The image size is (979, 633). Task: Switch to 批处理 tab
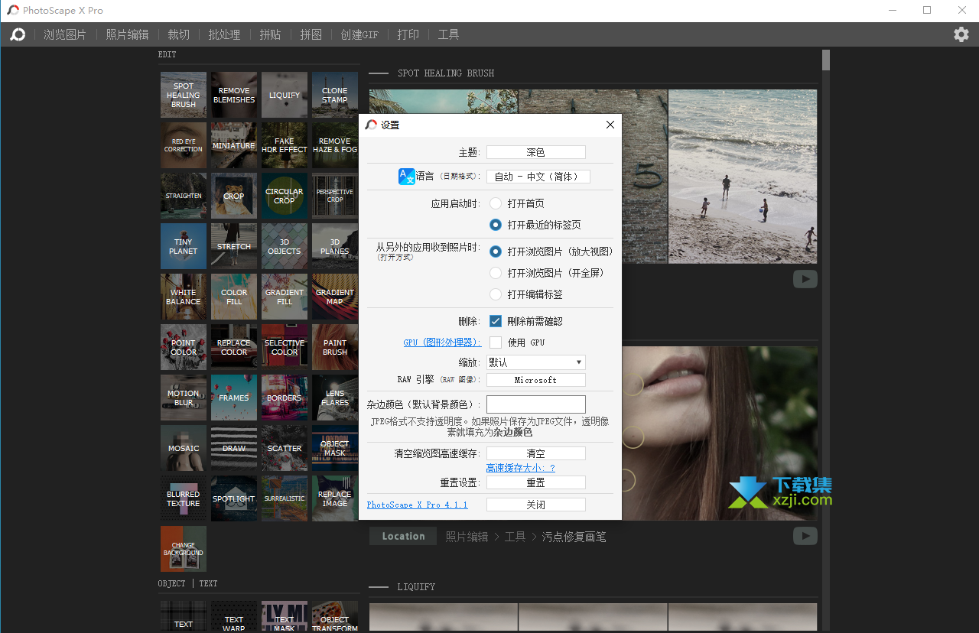224,34
